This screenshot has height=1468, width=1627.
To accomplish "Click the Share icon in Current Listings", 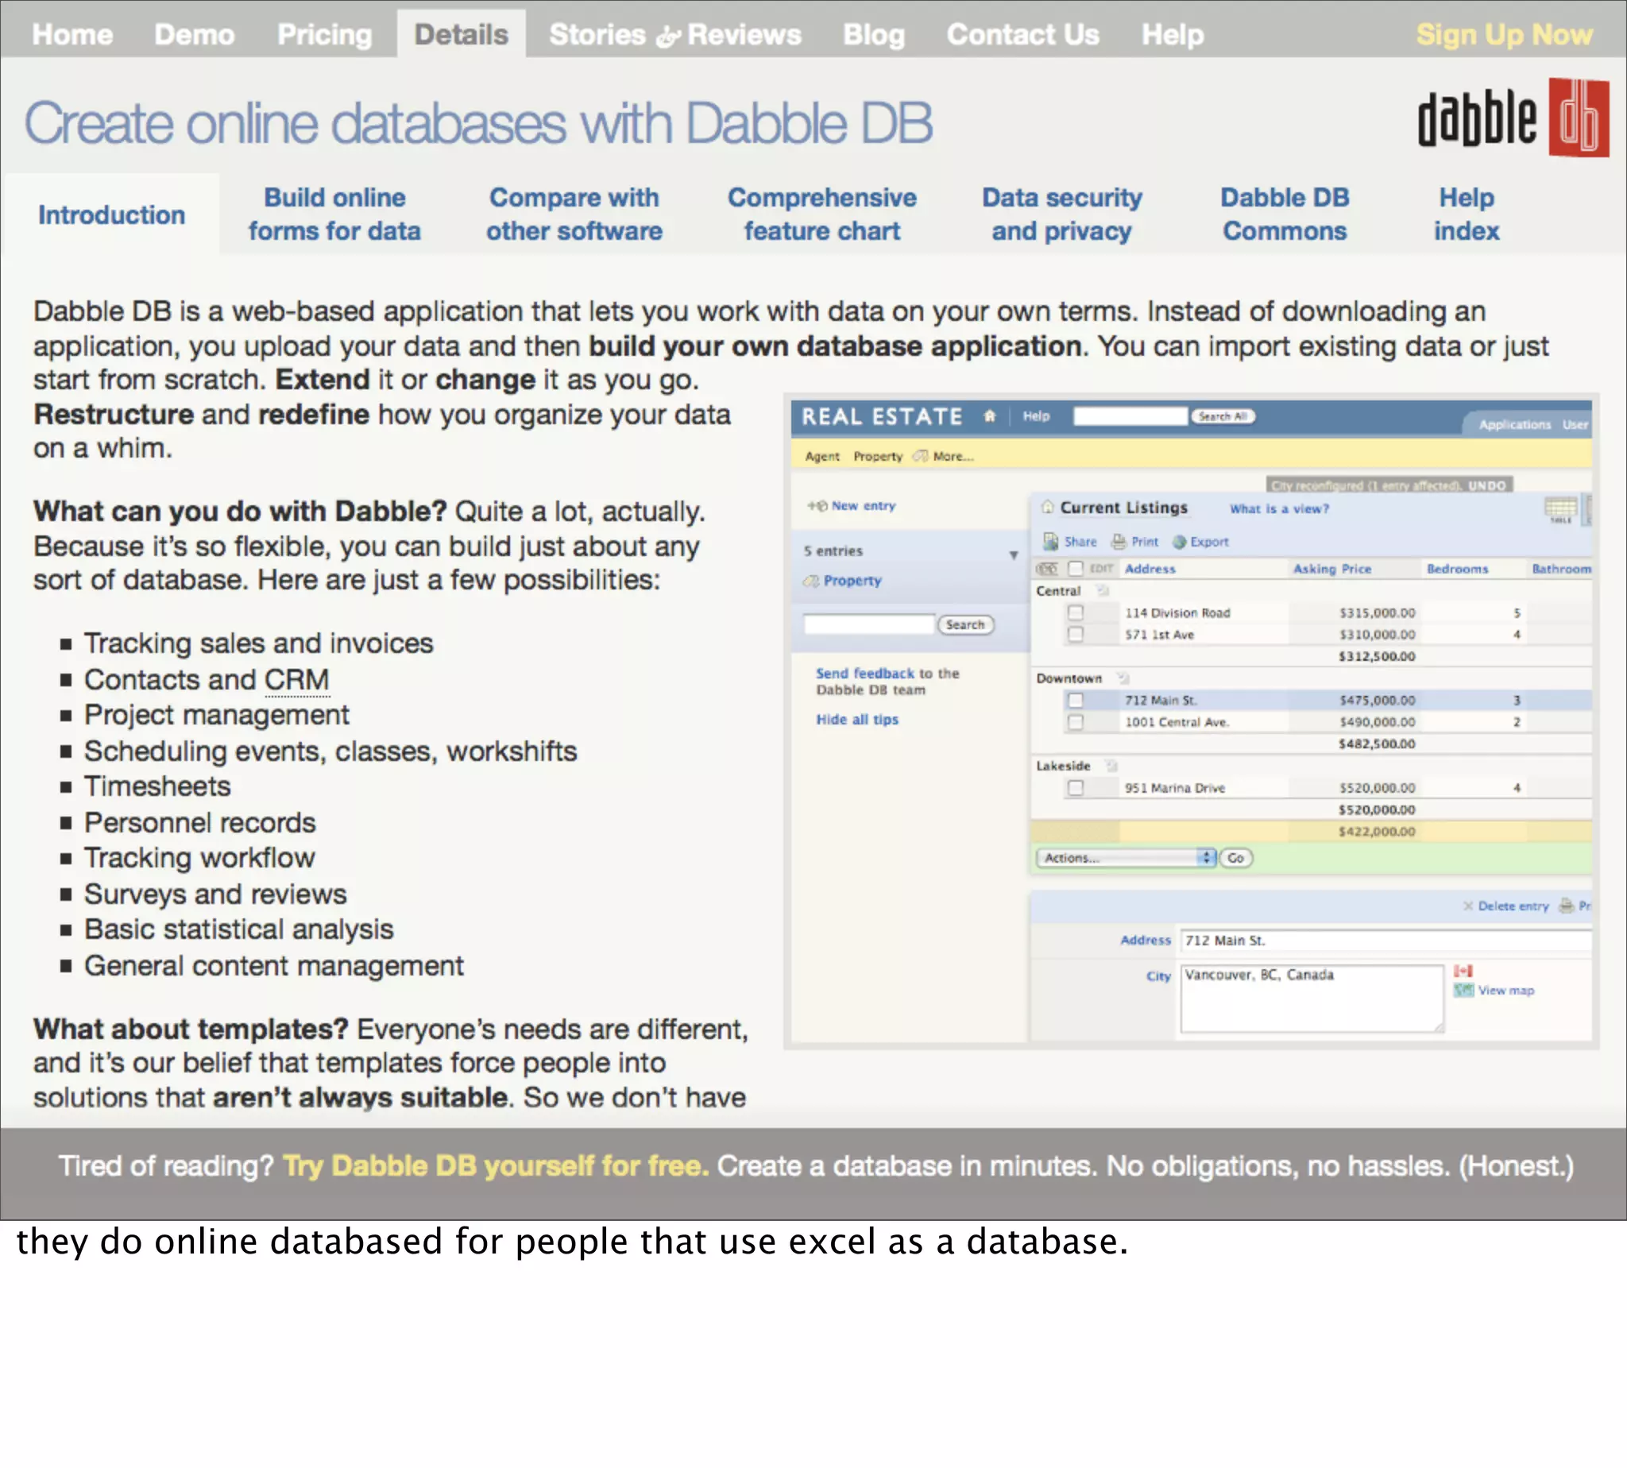I will coord(1050,541).
